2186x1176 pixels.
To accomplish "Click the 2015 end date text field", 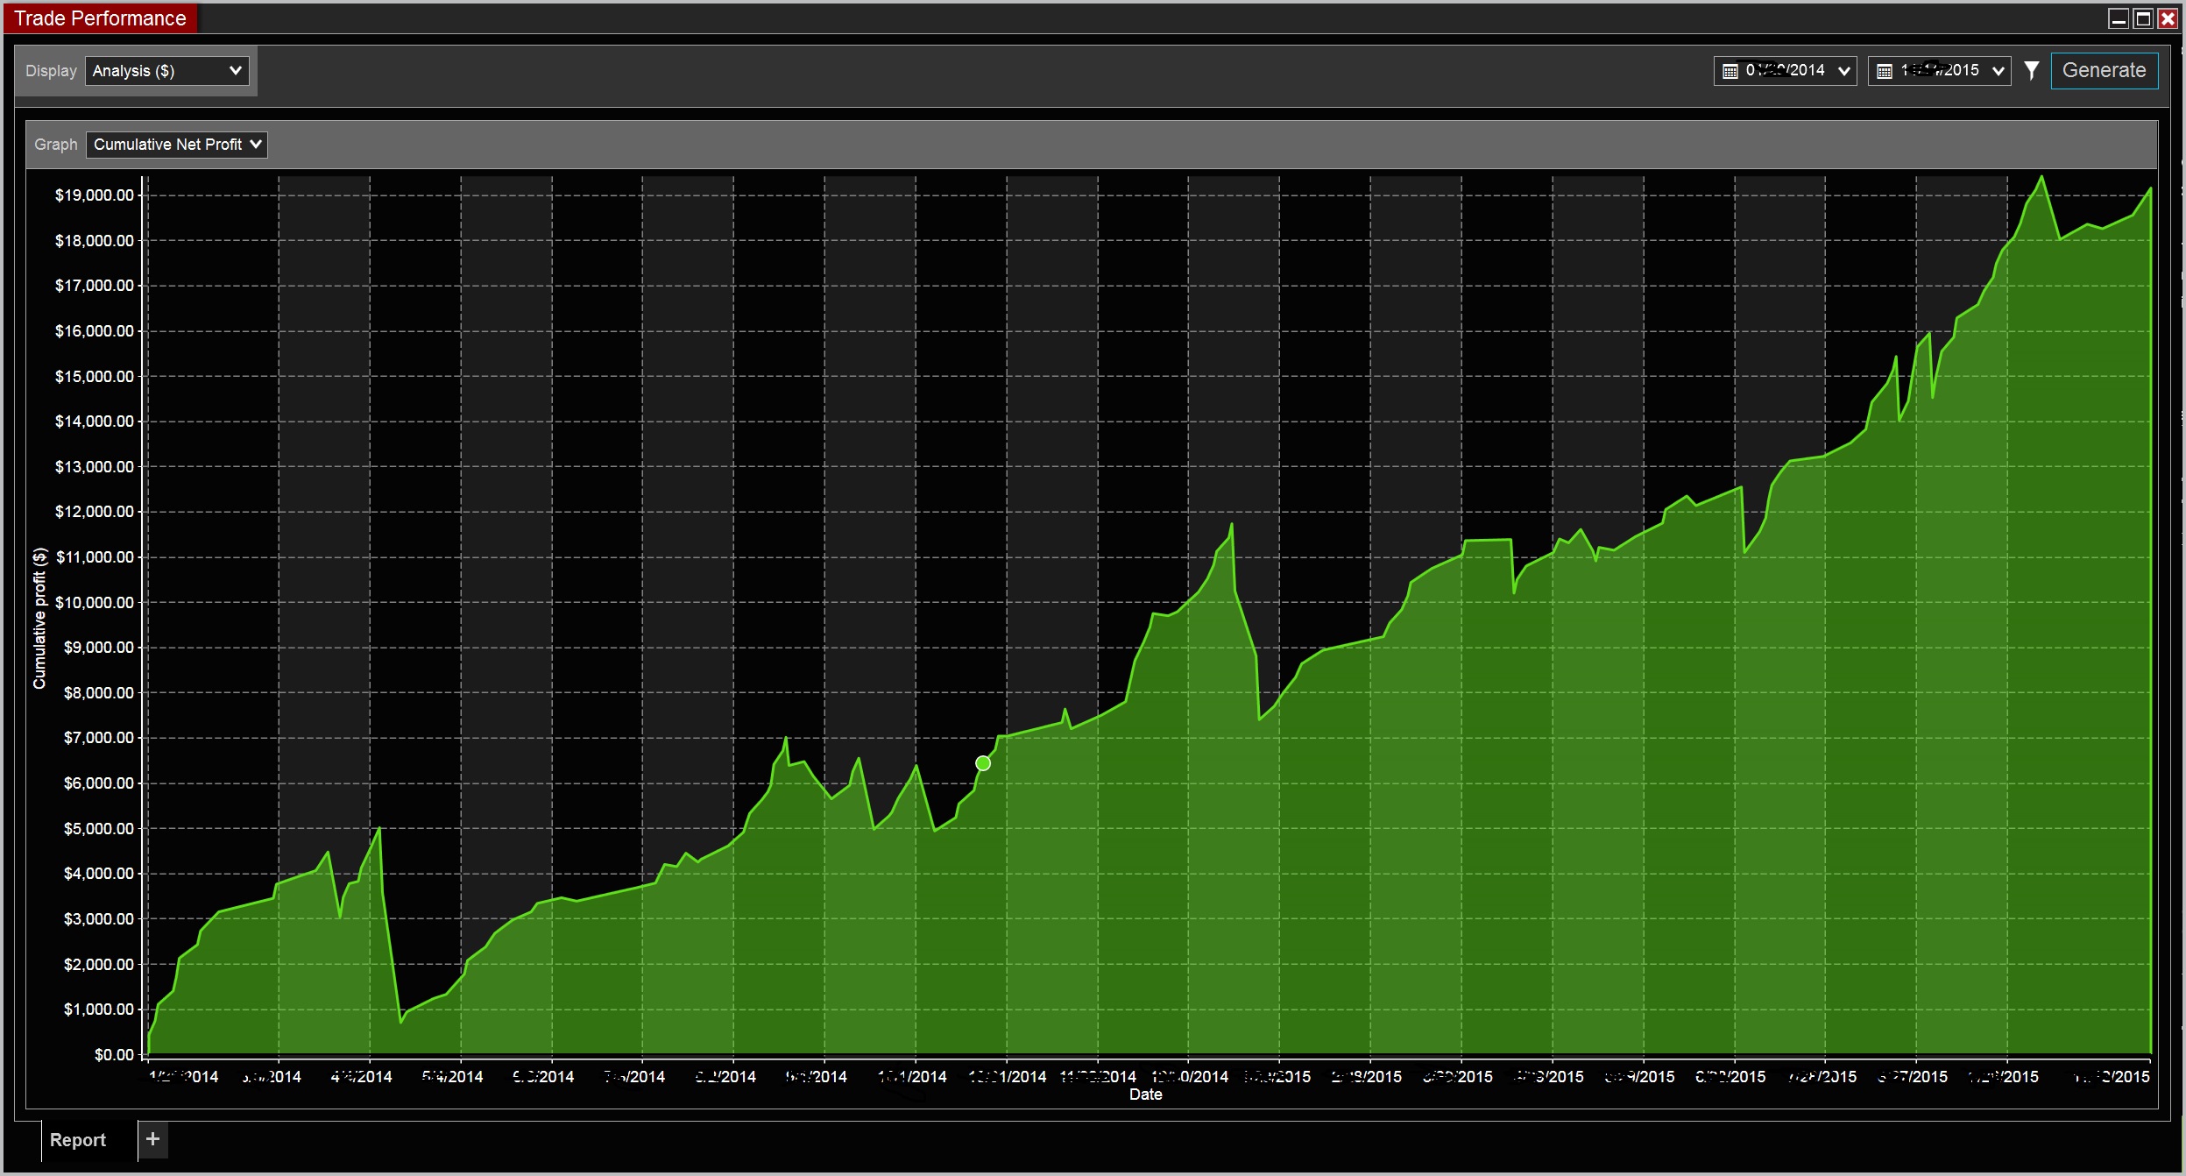I will 1939,71.
